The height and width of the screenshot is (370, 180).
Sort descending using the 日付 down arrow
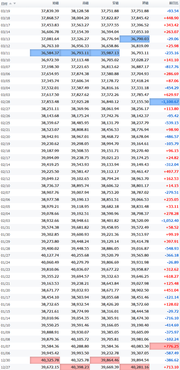[14, 3]
